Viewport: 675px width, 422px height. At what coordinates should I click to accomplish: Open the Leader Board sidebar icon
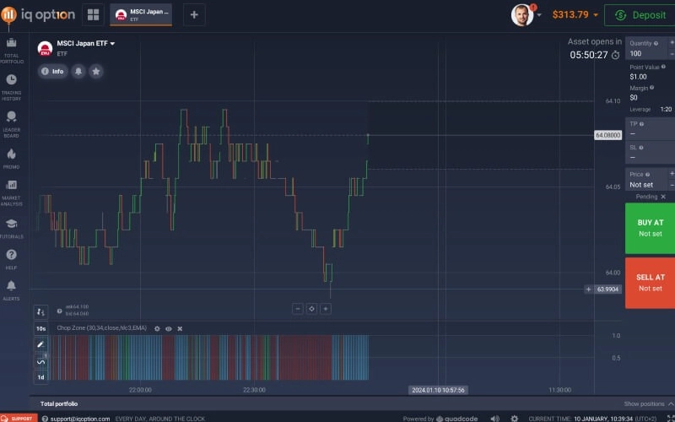point(11,125)
